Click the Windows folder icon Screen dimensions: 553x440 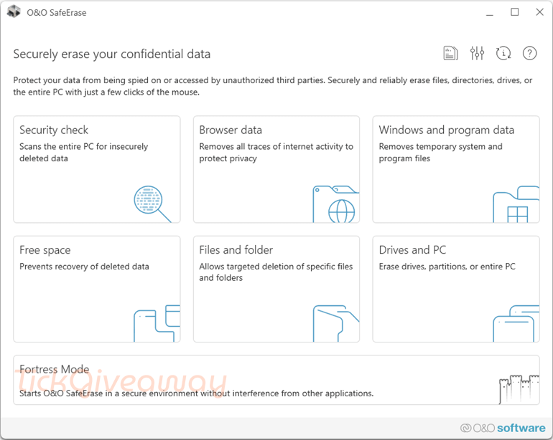pos(516,204)
